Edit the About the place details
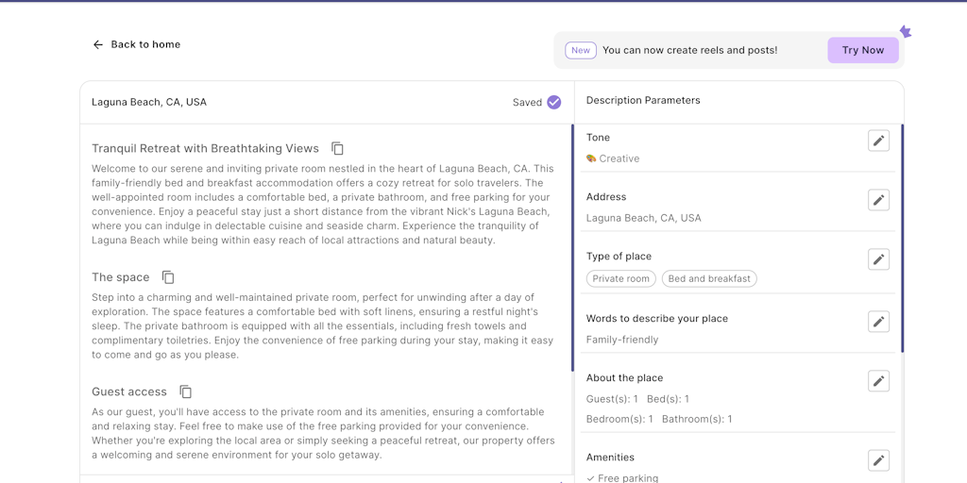 click(x=878, y=381)
